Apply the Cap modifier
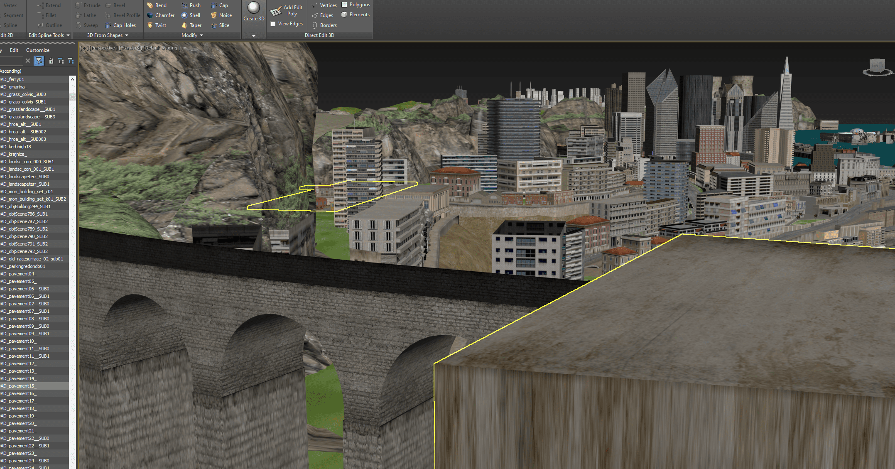Image resolution: width=895 pixels, height=469 pixels. (x=219, y=5)
